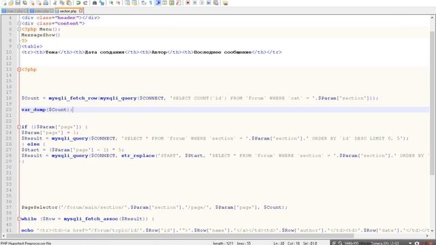
Task: Click the PageSelector call on line 37
Action: [x=155, y=208]
